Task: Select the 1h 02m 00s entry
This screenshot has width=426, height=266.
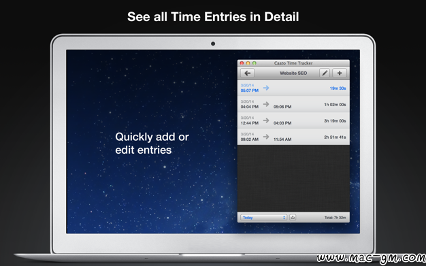Action: point(293,104)
